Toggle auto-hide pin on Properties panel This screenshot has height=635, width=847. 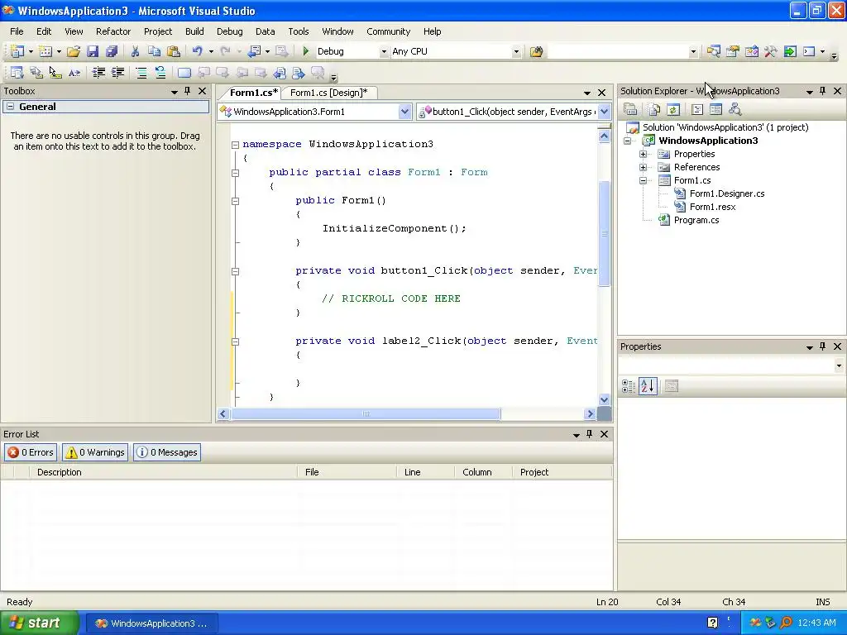point(823,346)
